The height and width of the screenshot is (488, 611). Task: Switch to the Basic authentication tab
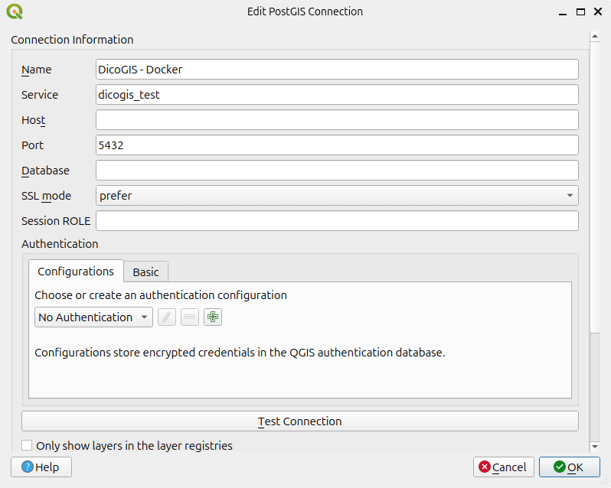pyautogui.click(x=145, y=272)
